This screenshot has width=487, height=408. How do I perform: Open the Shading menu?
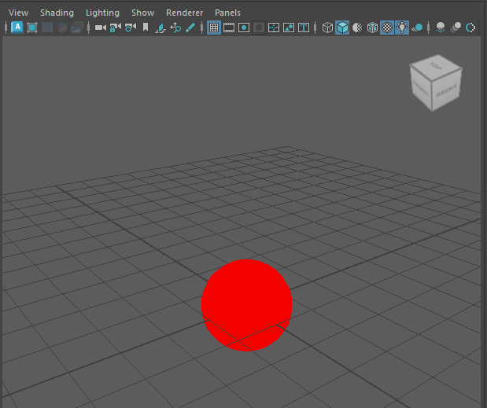(x=57, y=13)
